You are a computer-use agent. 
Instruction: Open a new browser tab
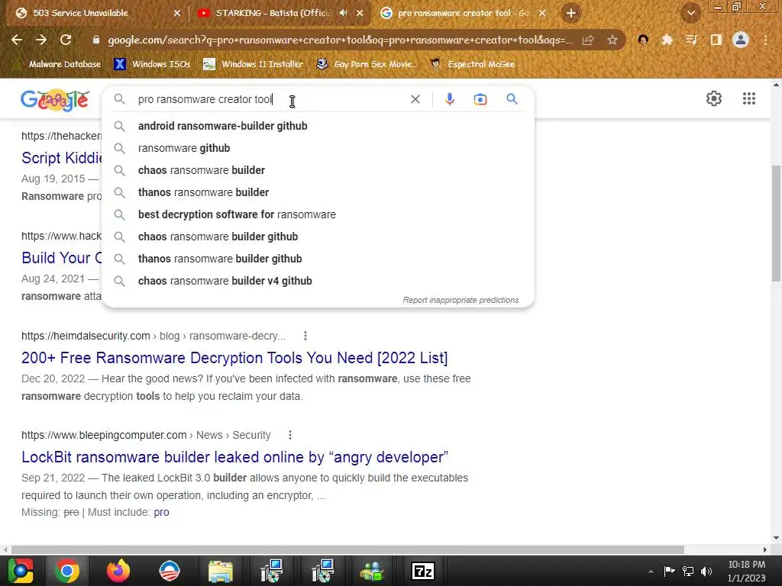571,13
